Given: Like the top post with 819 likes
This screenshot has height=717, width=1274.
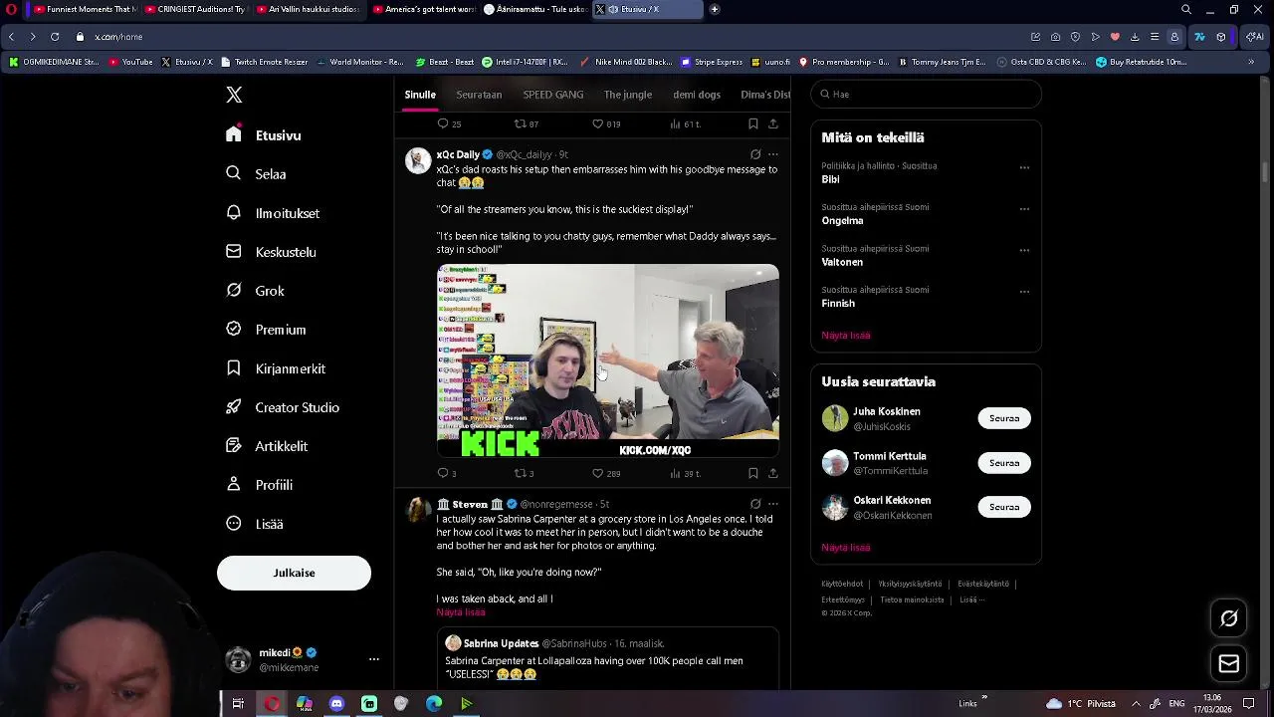Looking at the screenshot, I should 606,123.
